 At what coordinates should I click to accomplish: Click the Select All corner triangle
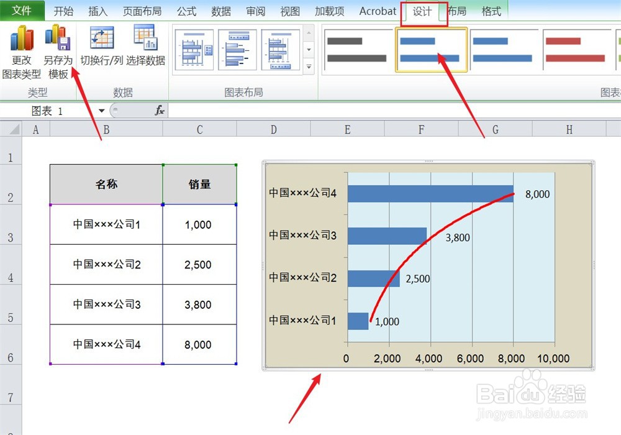(11, 129)
